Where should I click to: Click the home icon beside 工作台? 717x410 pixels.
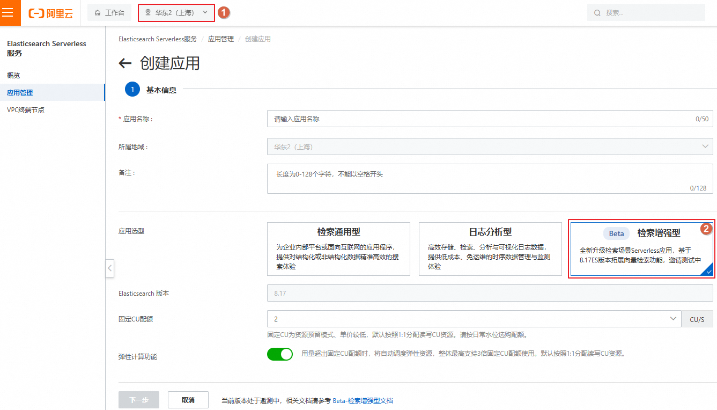pyautogui.click(x=98, y=12)
